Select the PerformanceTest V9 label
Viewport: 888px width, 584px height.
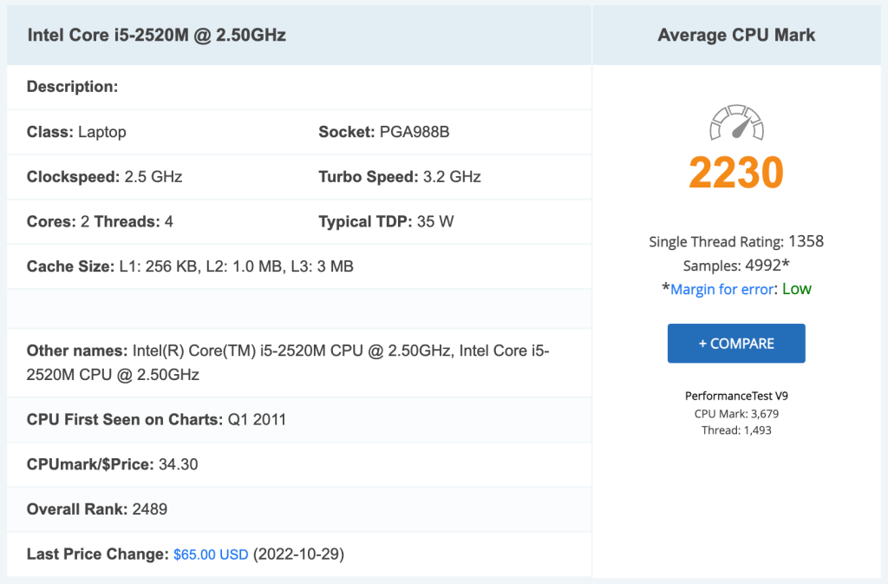736,396
